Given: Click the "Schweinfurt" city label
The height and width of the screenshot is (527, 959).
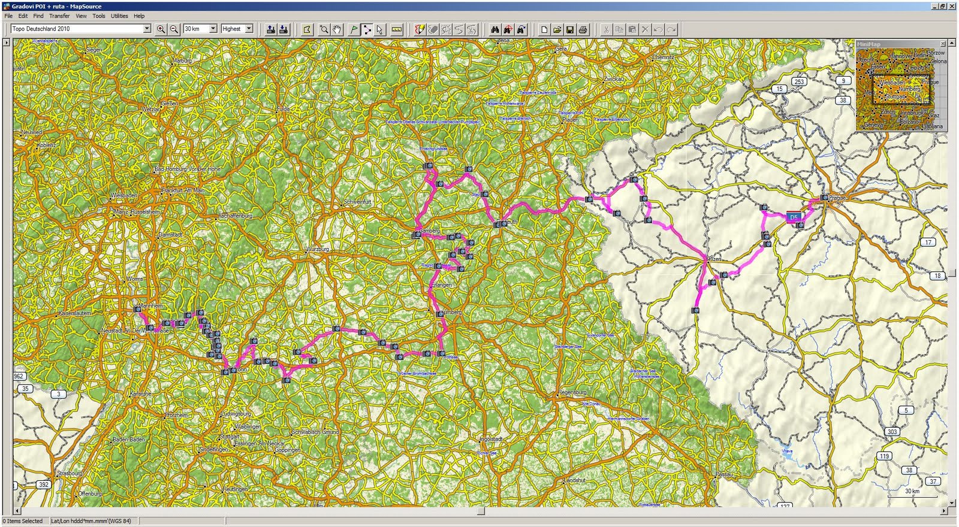Looking at the screenshot, I should [357, 202].
